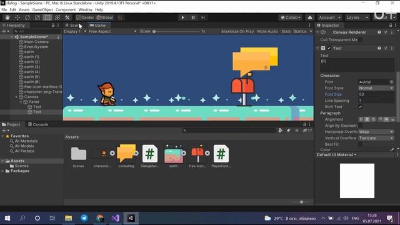The width and height of the screenshot is (400, 225).
Task: Lock the Inspector panel
Action: tap(390, 25)
